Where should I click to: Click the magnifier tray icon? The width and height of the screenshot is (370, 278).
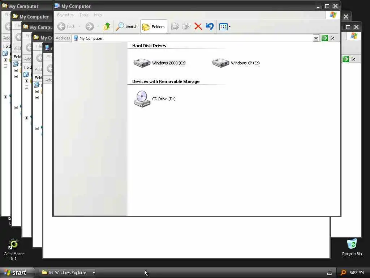pyautogui.click(x=343, y=273)
